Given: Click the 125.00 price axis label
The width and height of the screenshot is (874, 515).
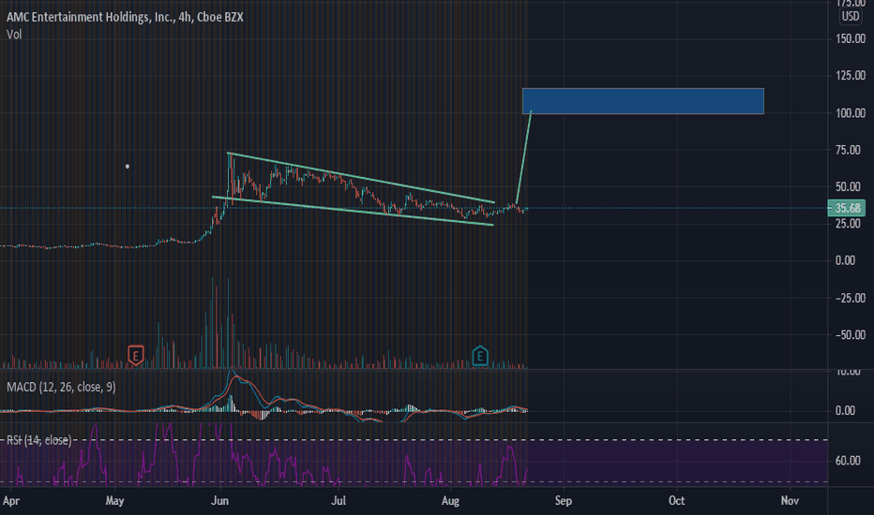Looking at the screenshot, I should [x=850, y=76].
